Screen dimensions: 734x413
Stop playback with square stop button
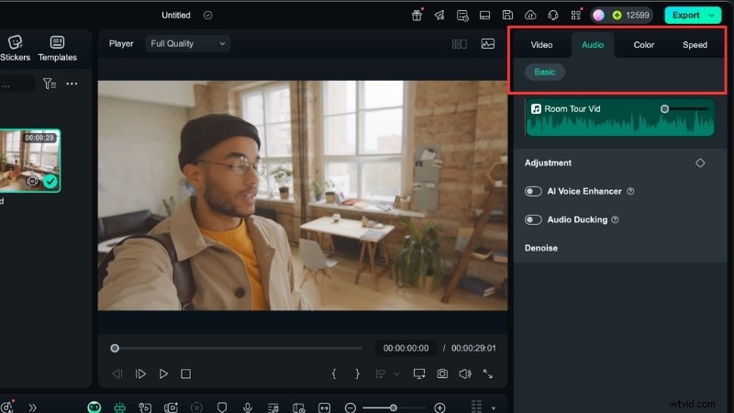tap(186, 374)
